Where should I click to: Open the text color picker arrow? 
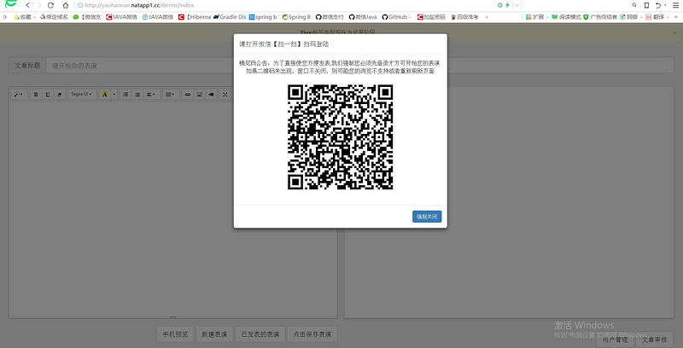(x=114, y=95)
